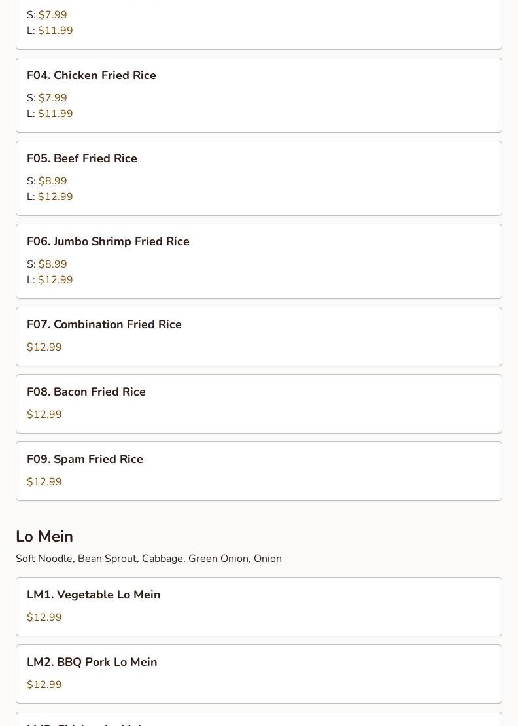The width and height of the screenshot is (518, 726).
Task: Select F07 Combination Fried Rice title
Action: (x=104, y=325)
